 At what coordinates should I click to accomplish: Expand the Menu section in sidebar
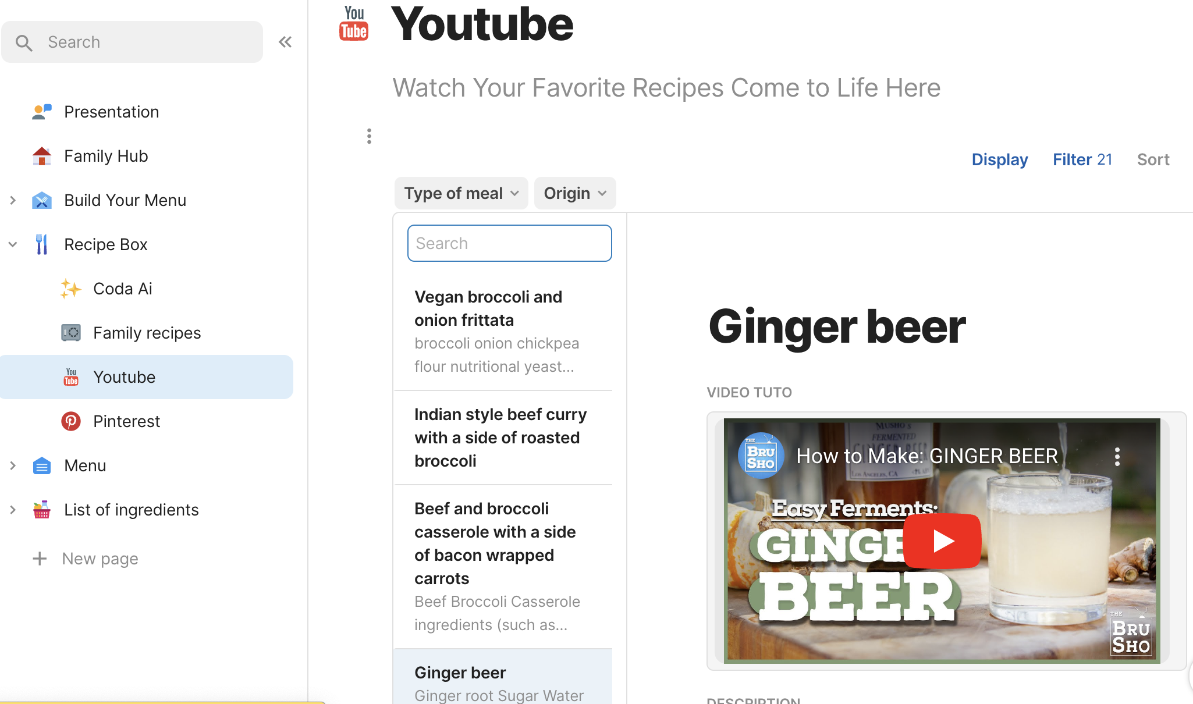pyautogui.click(x=13, y=465)
